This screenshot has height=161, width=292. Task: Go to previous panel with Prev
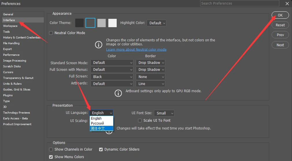point(280,35)
